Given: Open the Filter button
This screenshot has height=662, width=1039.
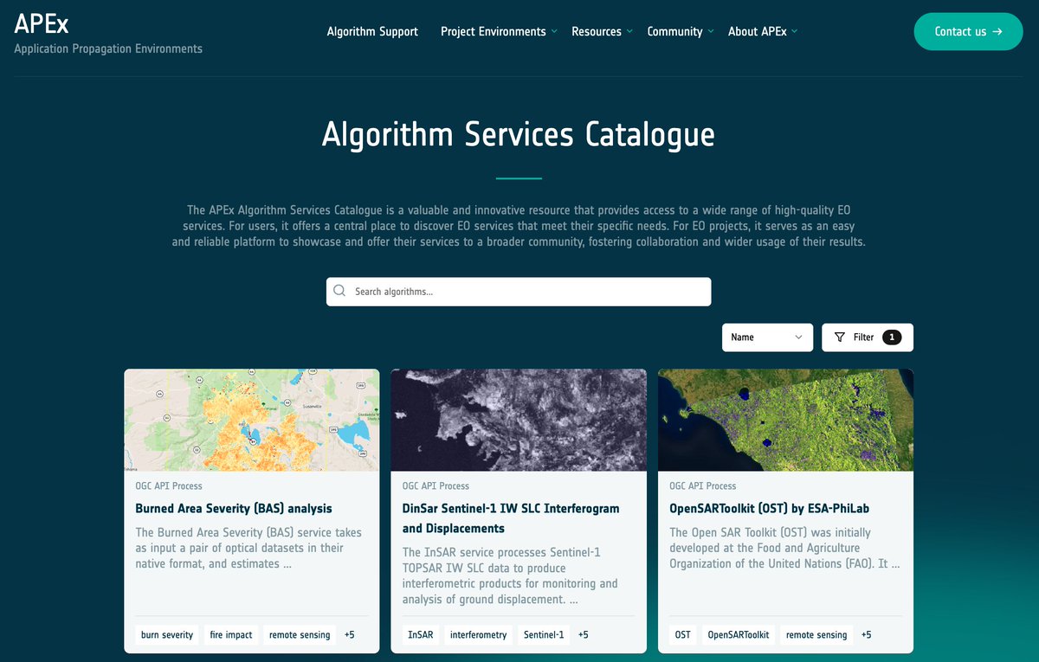Looking at the screenshot, I should point(867,337).
